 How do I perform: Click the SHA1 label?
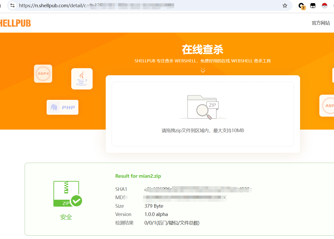(x=121, y=189)
